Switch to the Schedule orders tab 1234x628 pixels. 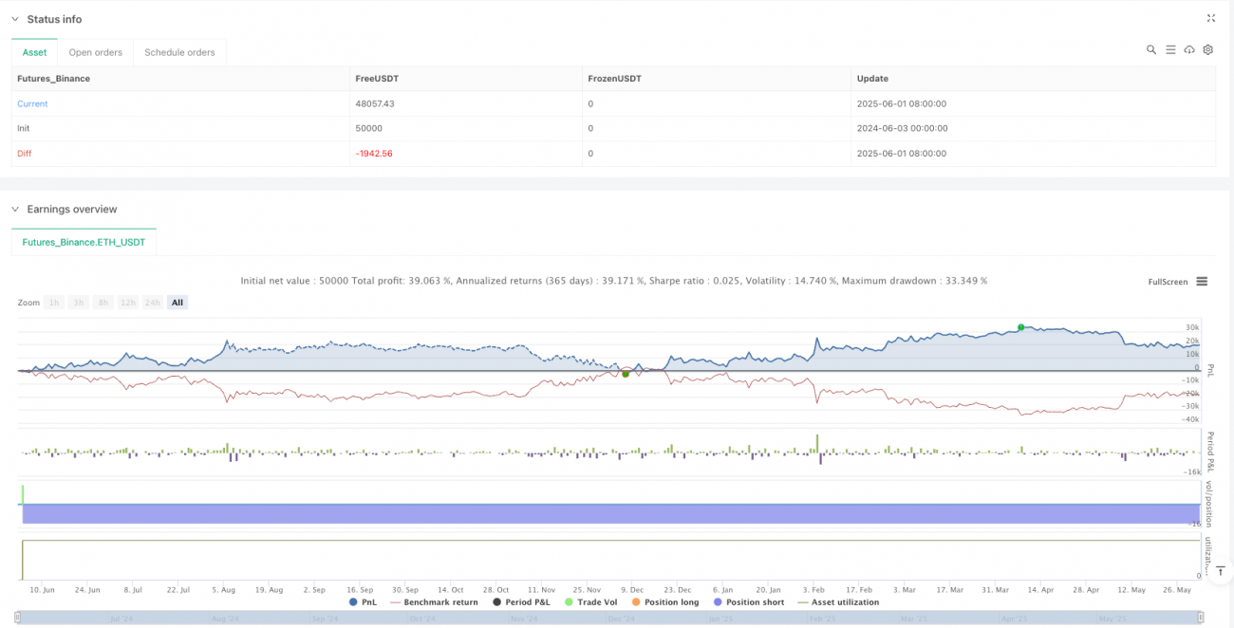pyautogui.click(x=179, y=52)
